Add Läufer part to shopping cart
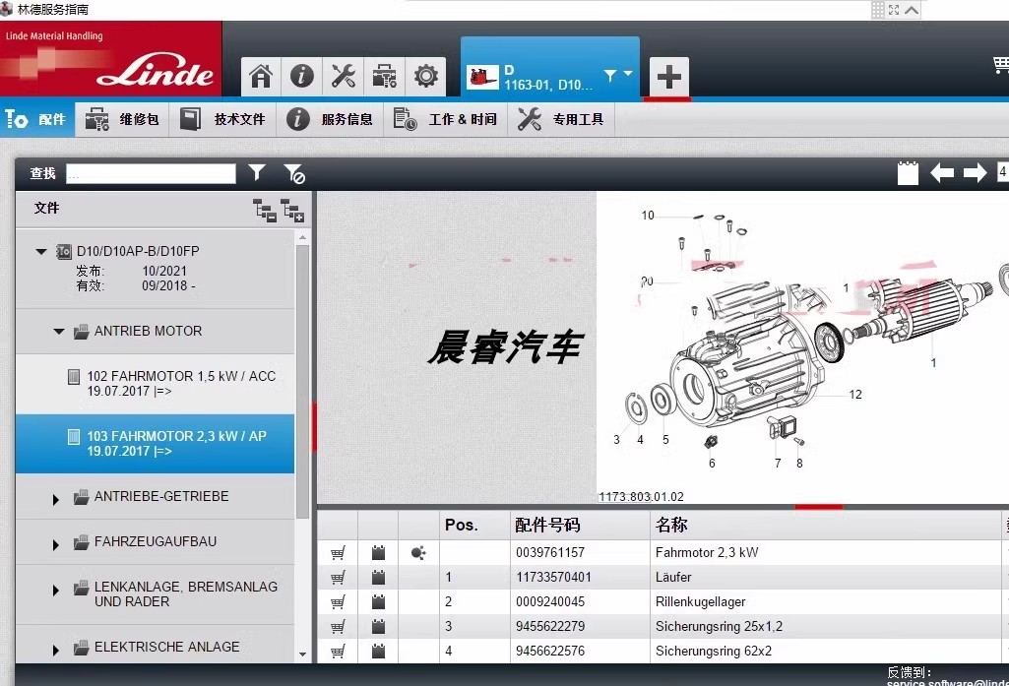The width and height of the screenshot is (1009, 686). tap(338, 577)
